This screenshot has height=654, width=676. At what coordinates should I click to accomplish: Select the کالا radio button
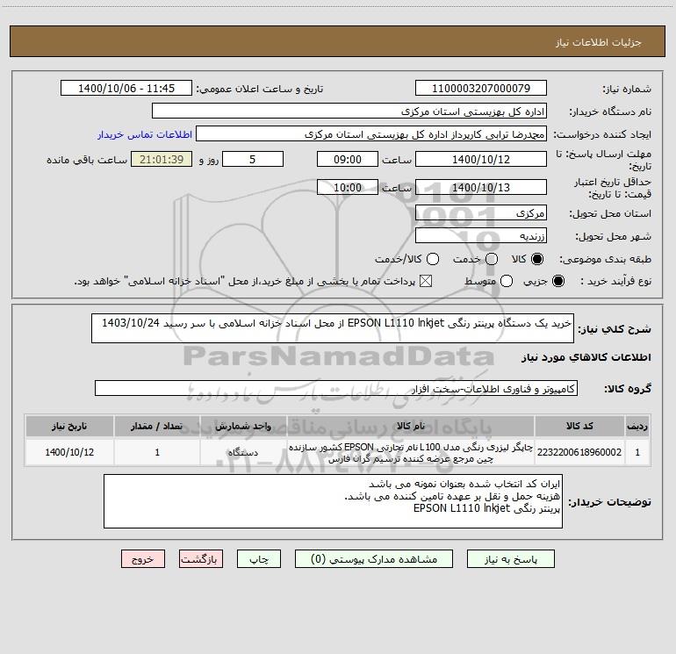537,259
